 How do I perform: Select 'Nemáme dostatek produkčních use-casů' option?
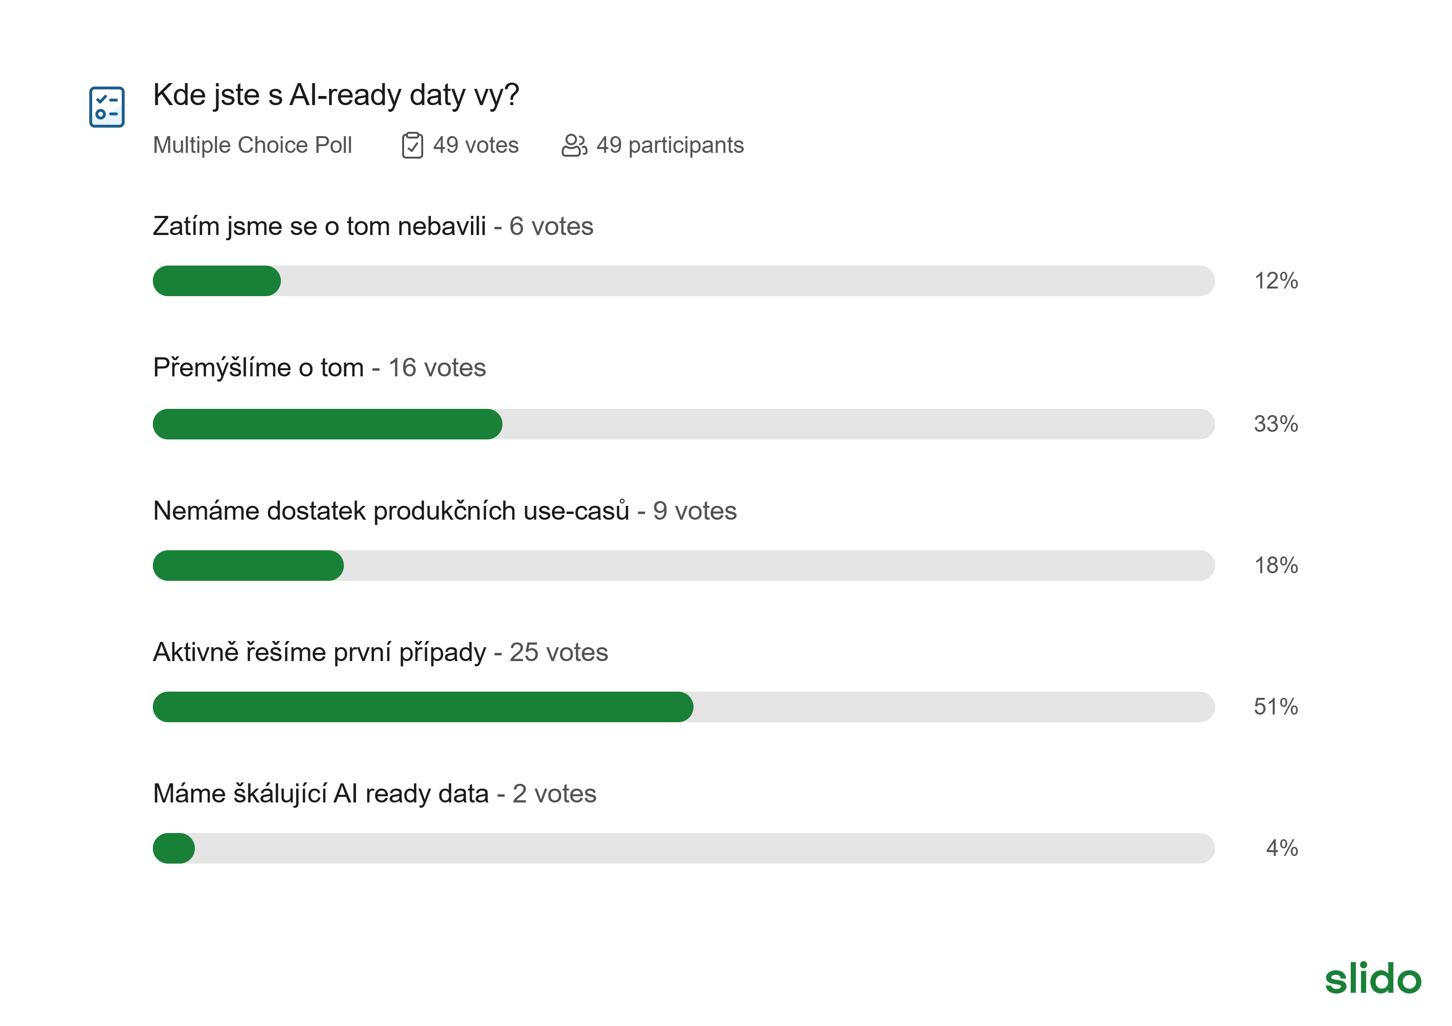[391, 511]
